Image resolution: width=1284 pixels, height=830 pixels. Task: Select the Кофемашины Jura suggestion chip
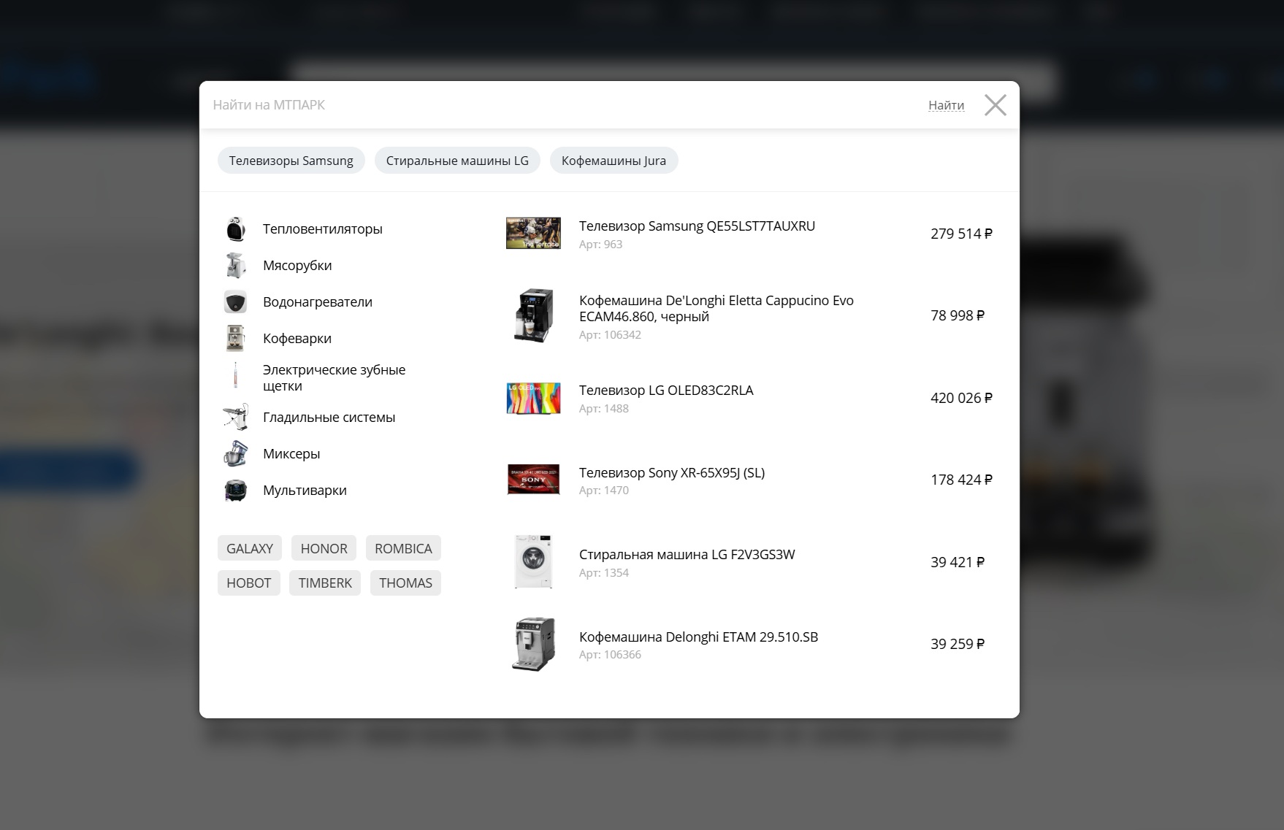[x=614, y=161]
